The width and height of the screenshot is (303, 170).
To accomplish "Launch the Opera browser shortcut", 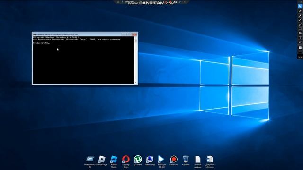I will click(x=126, y=161).
